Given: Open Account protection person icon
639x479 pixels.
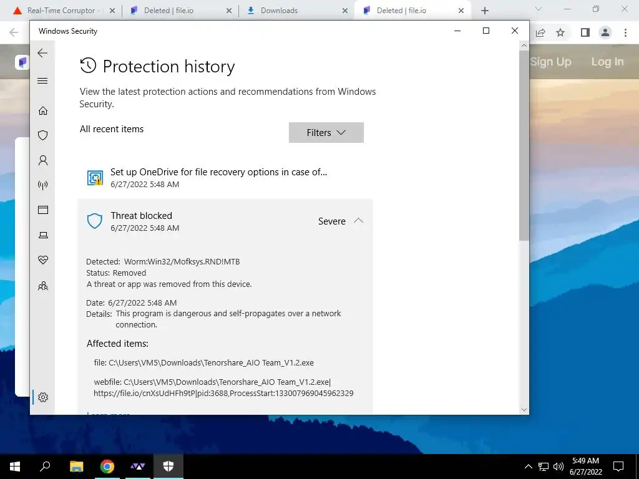Looking at the screenshot, I should click(43, 160).
